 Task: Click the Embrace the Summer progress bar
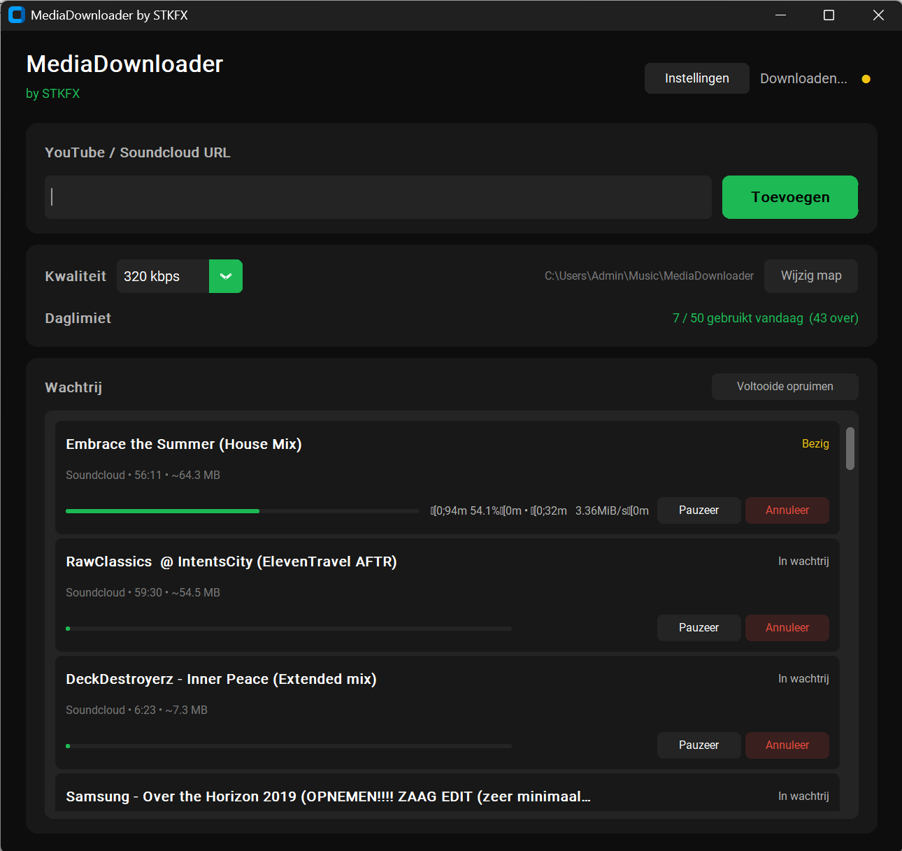(243, 511)
